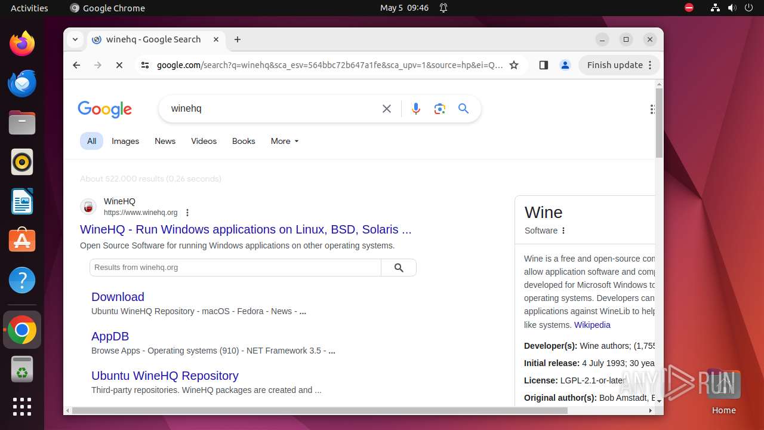Screen dimensions: 764x430
Task: Open the Chrome profile avatar
Action: (565, 65)
